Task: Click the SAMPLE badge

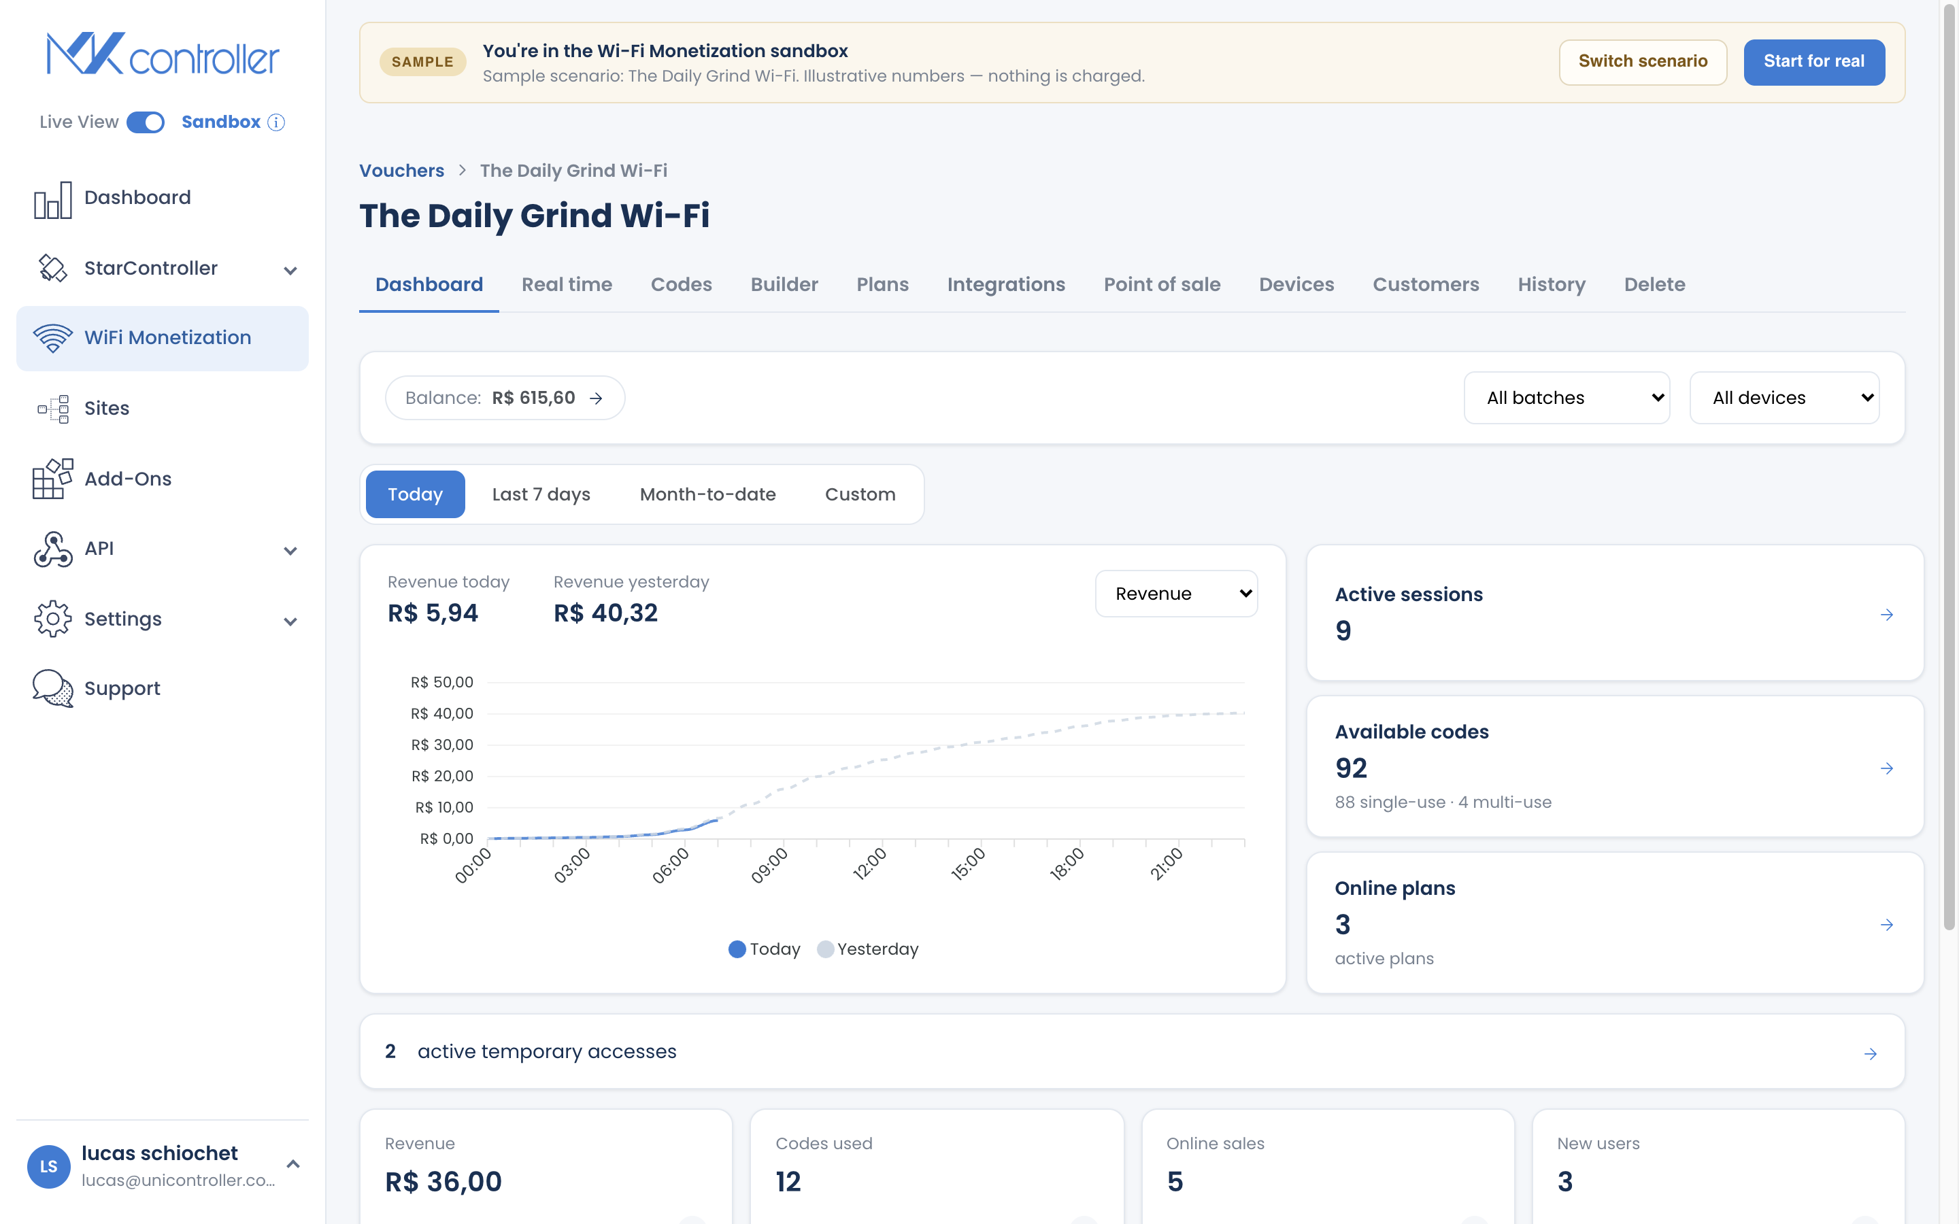Action: (x=422, y=63)
